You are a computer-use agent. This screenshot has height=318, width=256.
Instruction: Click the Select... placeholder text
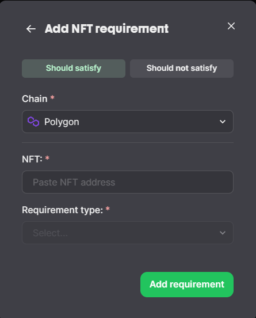pos(50,233)
